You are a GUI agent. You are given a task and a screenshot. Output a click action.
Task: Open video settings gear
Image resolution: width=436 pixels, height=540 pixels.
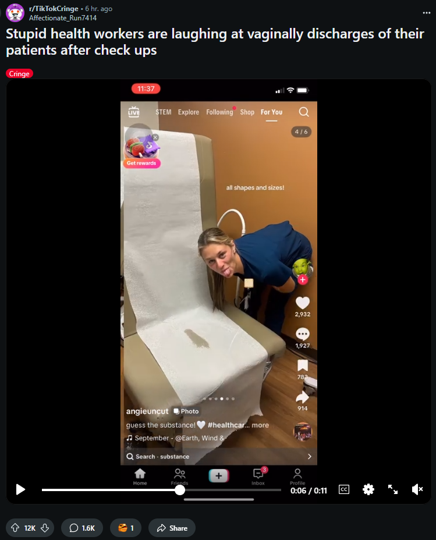[368, 489]
